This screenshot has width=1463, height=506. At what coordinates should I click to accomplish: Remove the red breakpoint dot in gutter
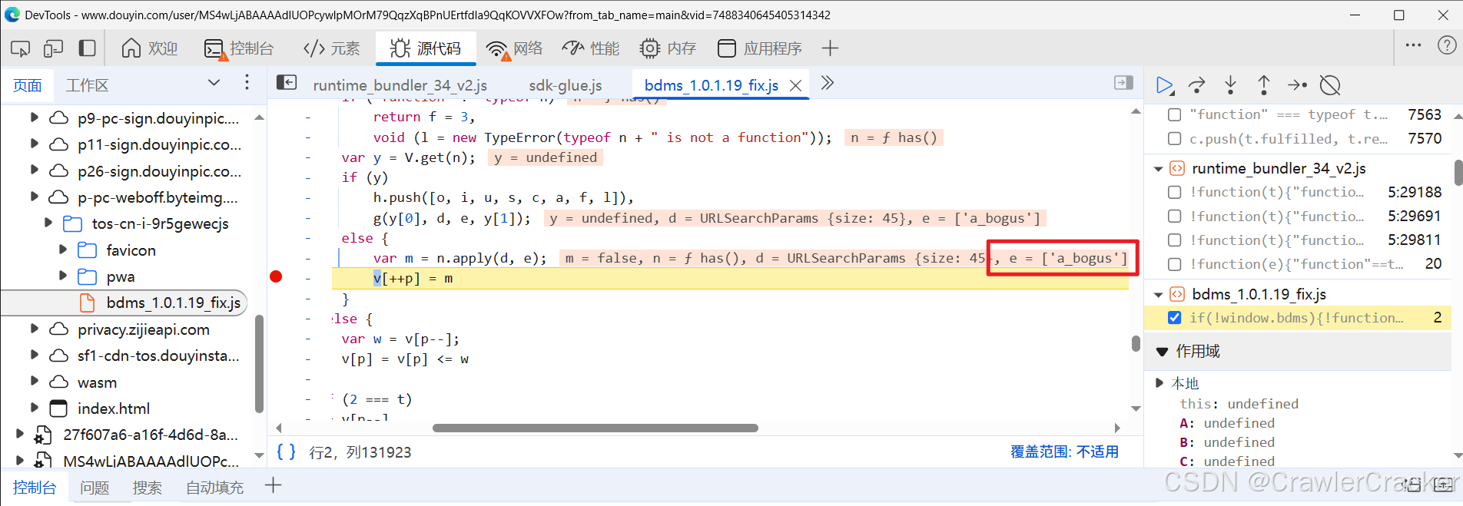pyautogui.click(x=277, y=276)
